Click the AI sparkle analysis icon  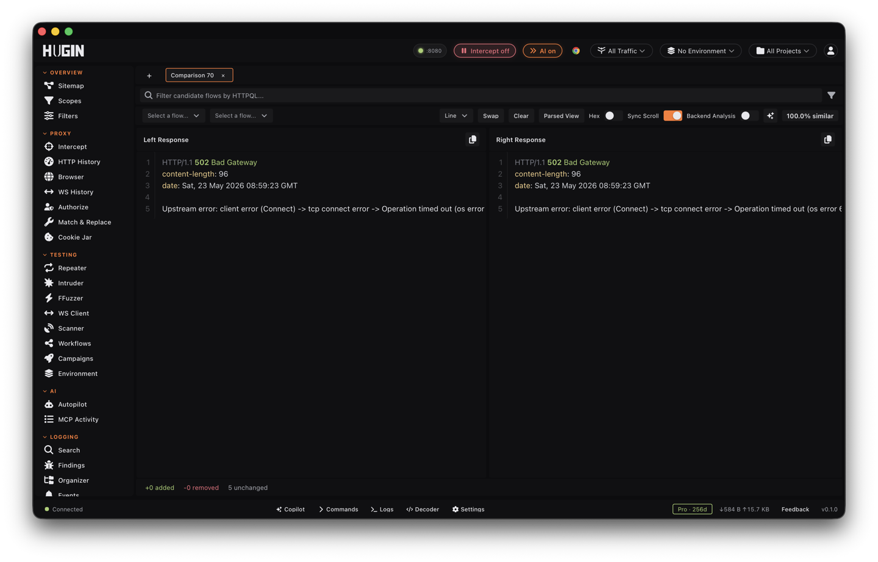[x=770, y=116]
